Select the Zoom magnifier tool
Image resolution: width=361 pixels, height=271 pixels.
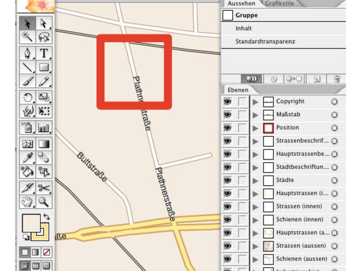click(44, 202)
